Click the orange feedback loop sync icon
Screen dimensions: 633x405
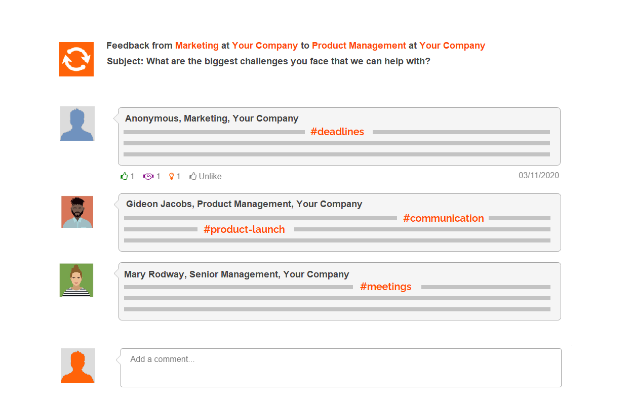(76, 59)
